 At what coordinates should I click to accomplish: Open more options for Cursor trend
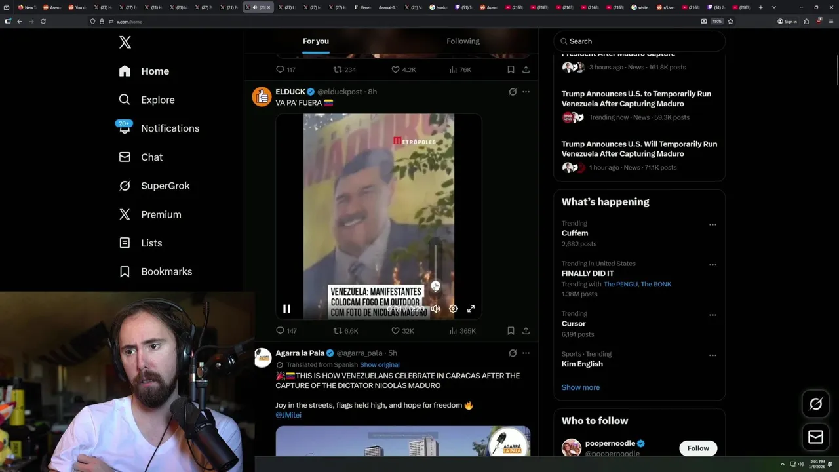[x=712, y=315]
